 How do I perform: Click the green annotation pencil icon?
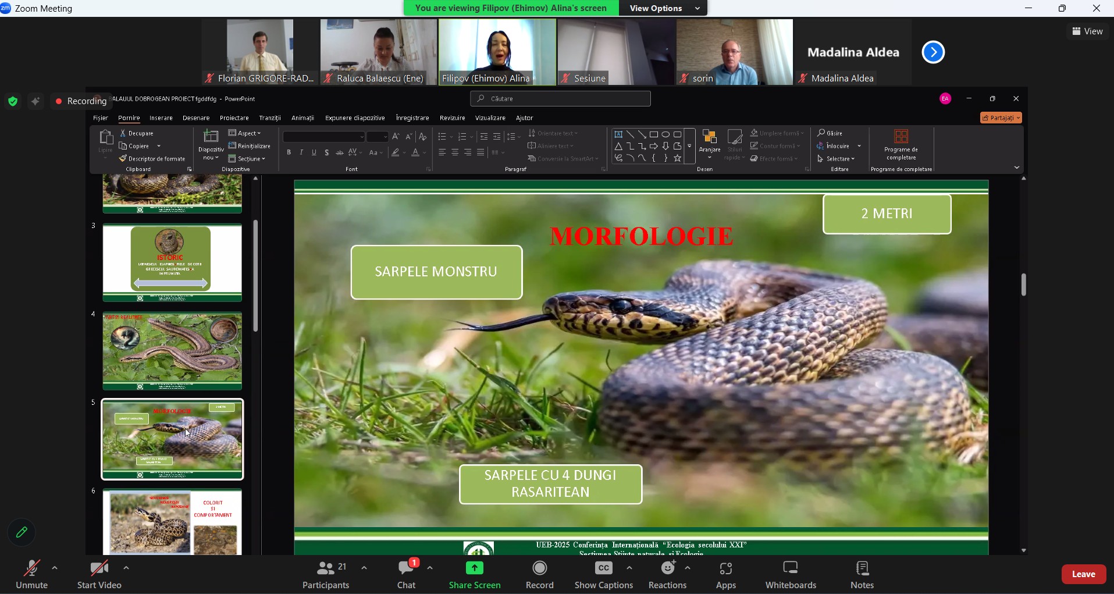[x=22, y=532]
